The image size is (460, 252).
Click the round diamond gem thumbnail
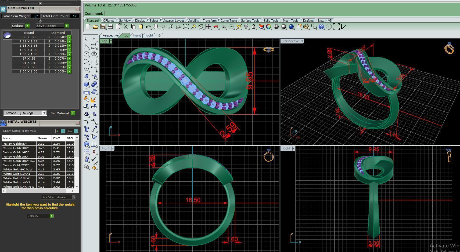coord(7,35)
